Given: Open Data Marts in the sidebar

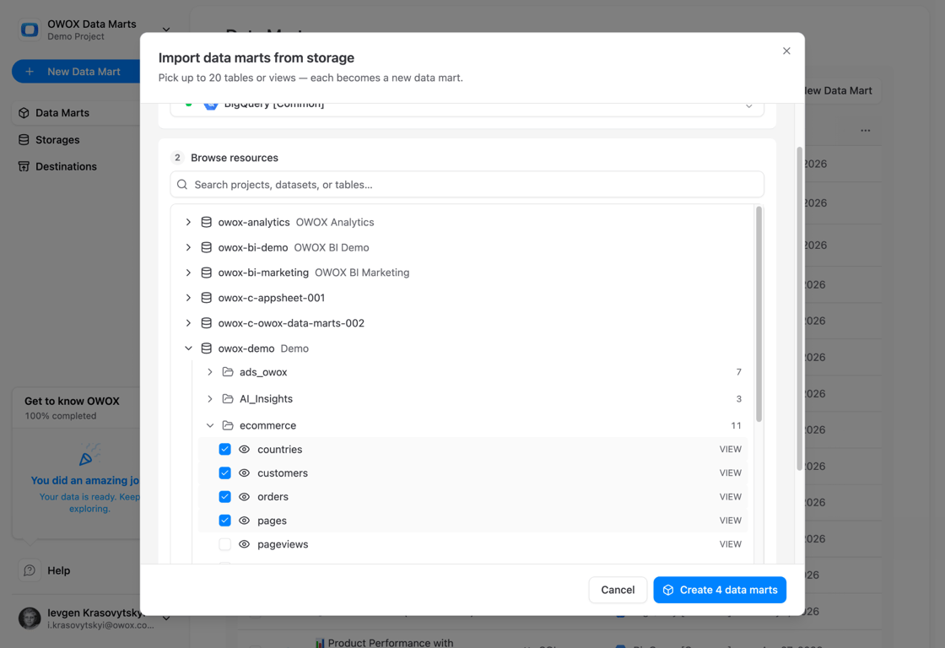Looking at the screenshot, I should (x=76, y=113).
